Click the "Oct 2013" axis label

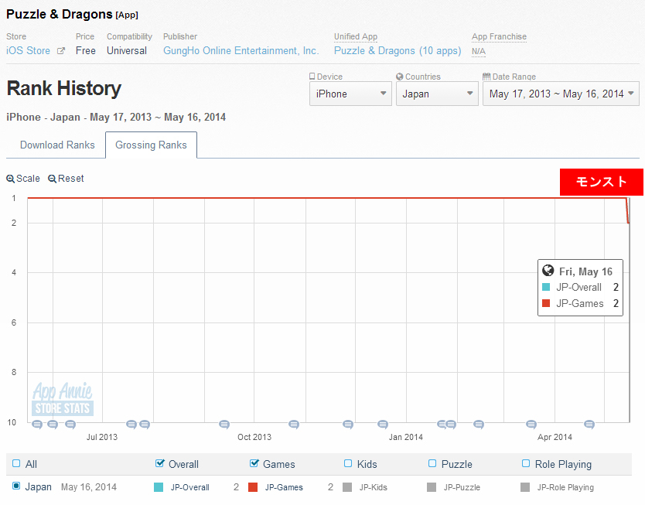click(x=254, y=437)
